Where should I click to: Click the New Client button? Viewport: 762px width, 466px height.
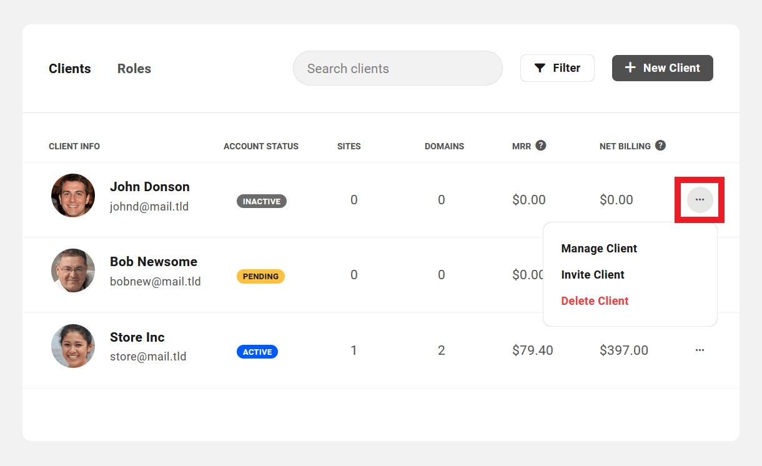662,67
